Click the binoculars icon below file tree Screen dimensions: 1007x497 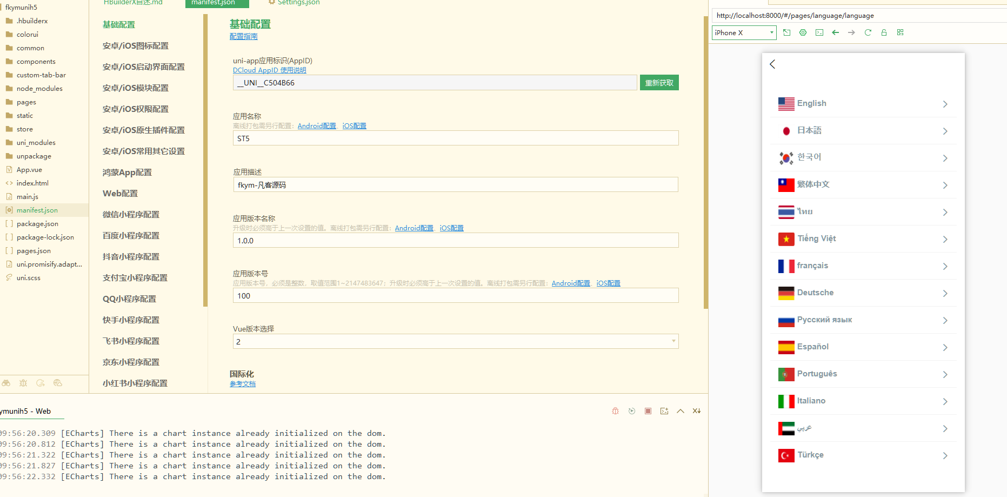pos(6,383)
